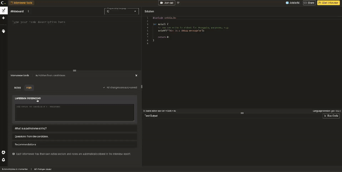Expand the Recommendations section
Viewport: 342px width, 172px height.
click(74, 144)
